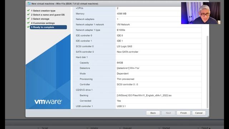
Task: Select the IDE controller 0 label
Action: (x=84, y=35)
